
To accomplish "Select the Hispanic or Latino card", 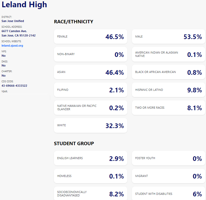I will click(168, 90).
